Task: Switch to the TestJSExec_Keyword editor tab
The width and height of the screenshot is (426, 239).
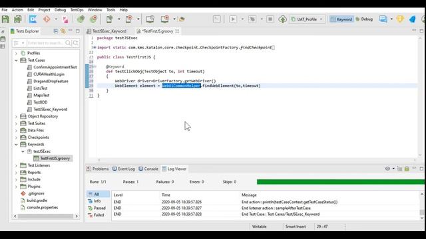Action: pos(106,31)
